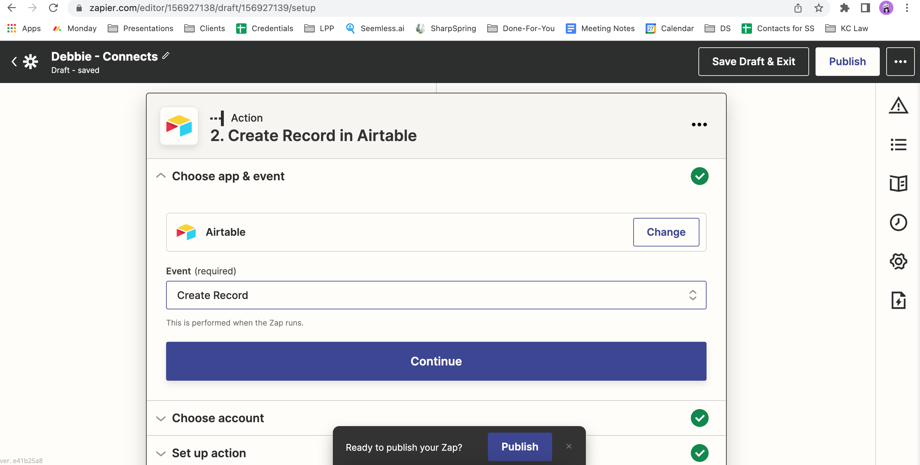This screenshot has height=465, width=920.
Task: Click the Airtable app row in the selector
Action: pos(436,232)
